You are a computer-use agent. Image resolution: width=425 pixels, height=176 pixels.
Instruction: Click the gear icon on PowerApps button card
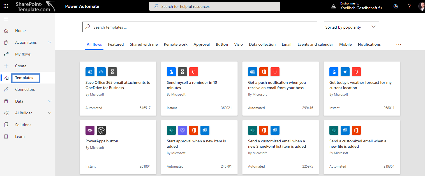point(101,130)
